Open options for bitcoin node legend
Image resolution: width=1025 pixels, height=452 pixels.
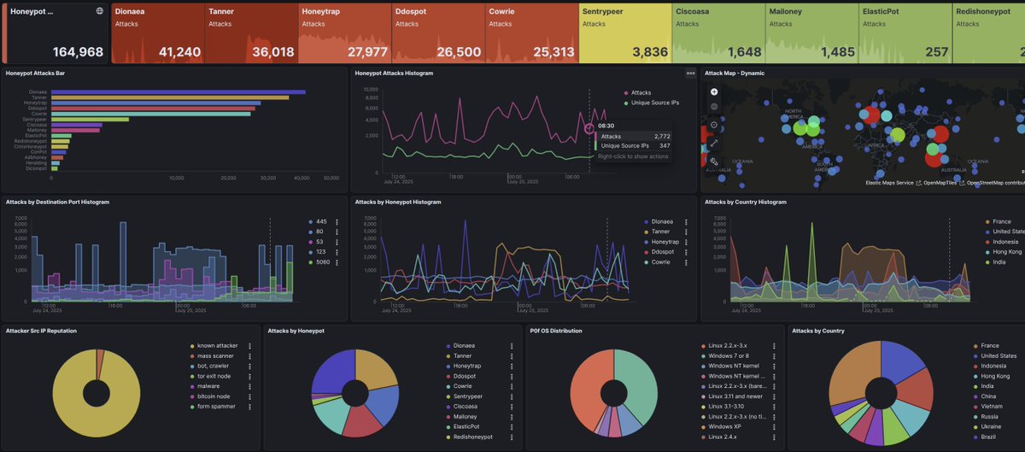[249, 396]
